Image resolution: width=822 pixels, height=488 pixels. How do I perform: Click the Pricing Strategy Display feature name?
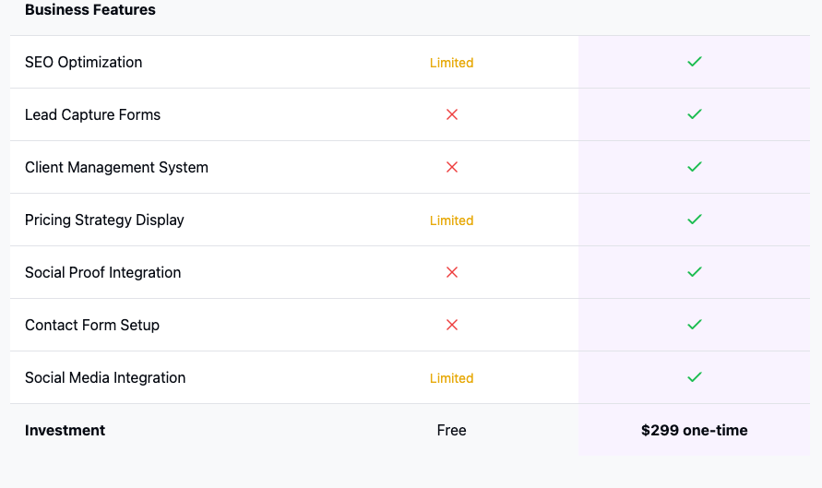point(104,220)
